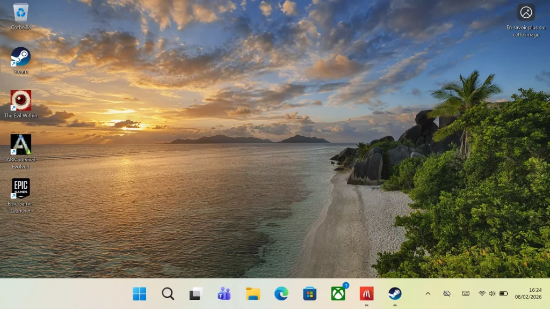Open the touch keyboard from the tray

(466, 293)
